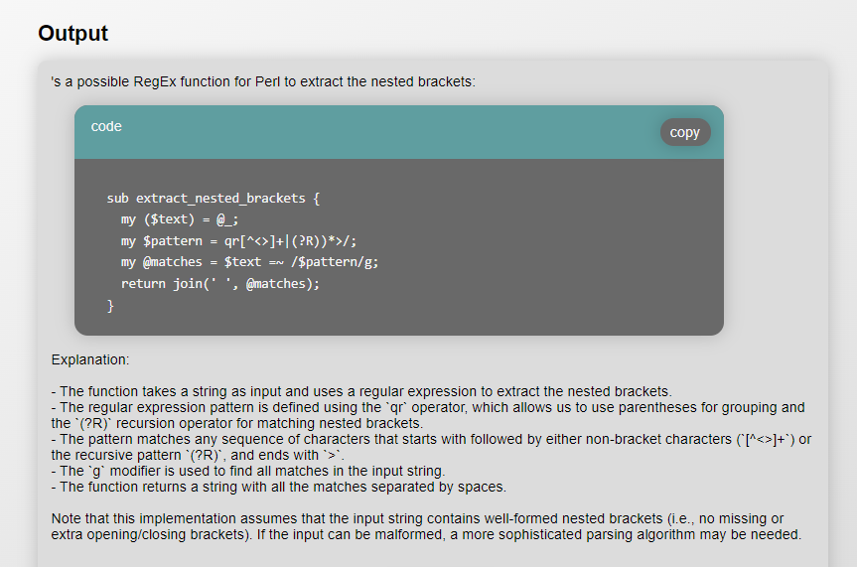The width and height of the screenshot is (857, 567).
Task: Click the 'code' label in teal header
Action: tap(106, 126)
